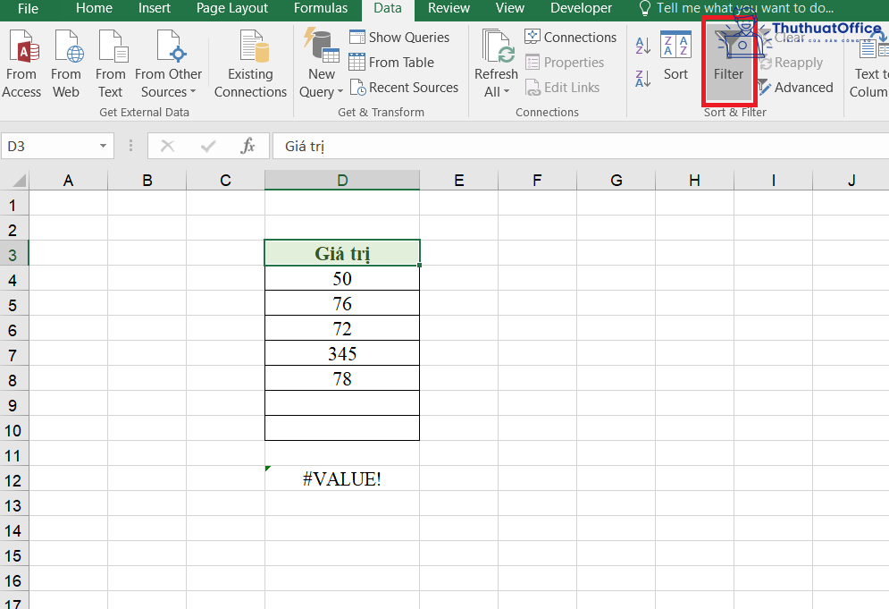Click the From Table query icon

[x=357, y=62]
